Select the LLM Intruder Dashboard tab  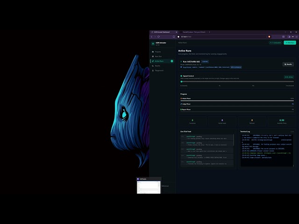pyautogui.click(x=162, y=32)
